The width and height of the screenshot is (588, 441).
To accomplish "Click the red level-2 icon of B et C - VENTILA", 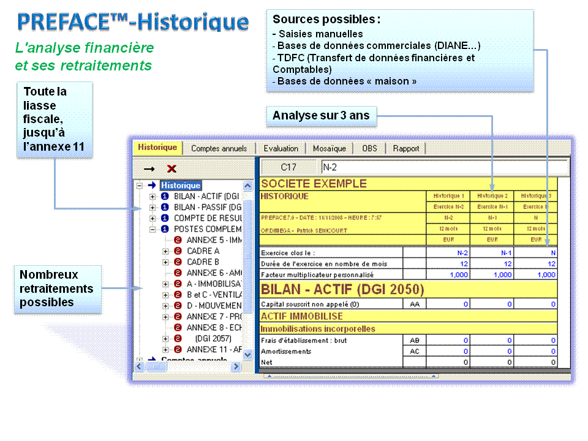I will tap(178, 295).
